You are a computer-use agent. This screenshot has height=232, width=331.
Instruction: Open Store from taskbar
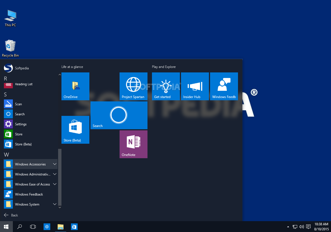(74, 226)
